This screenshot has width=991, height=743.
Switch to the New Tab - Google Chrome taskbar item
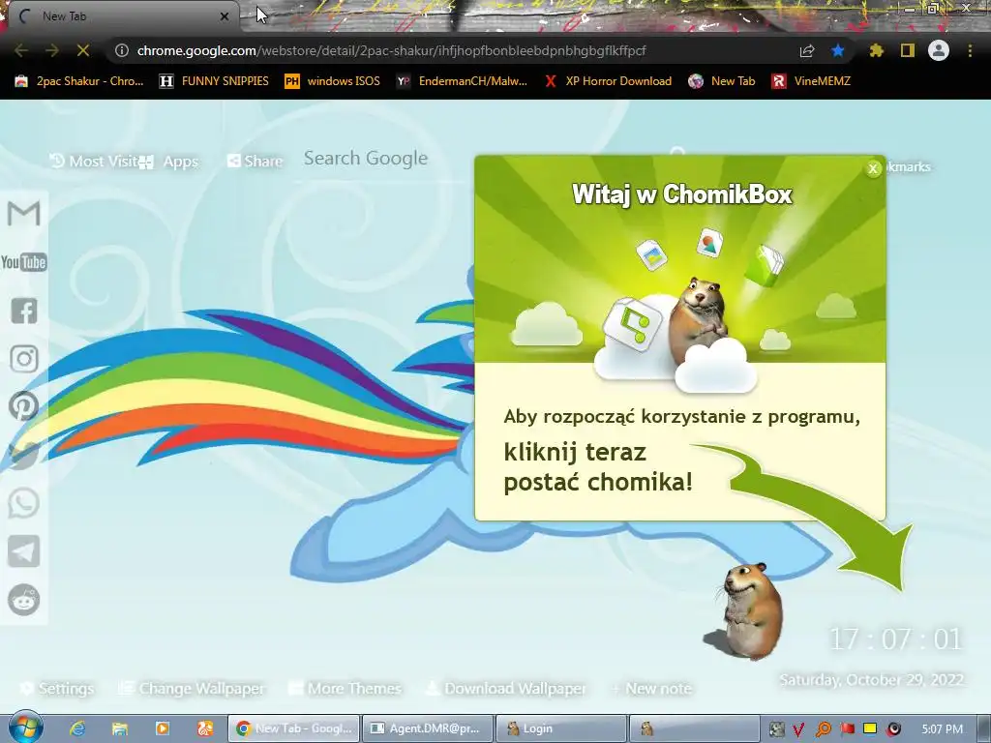click(x=294, y=728)
